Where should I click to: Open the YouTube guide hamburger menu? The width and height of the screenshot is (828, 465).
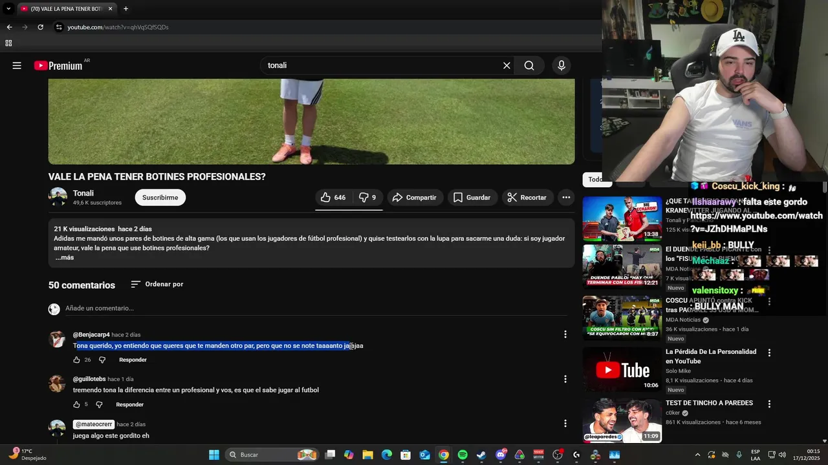pyautogui.click(x=17, y=65)
